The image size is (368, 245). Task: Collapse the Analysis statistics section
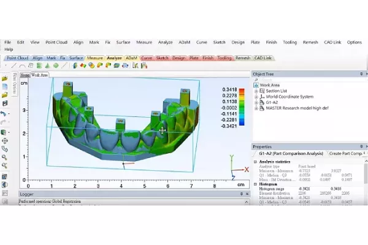point(255,161)
